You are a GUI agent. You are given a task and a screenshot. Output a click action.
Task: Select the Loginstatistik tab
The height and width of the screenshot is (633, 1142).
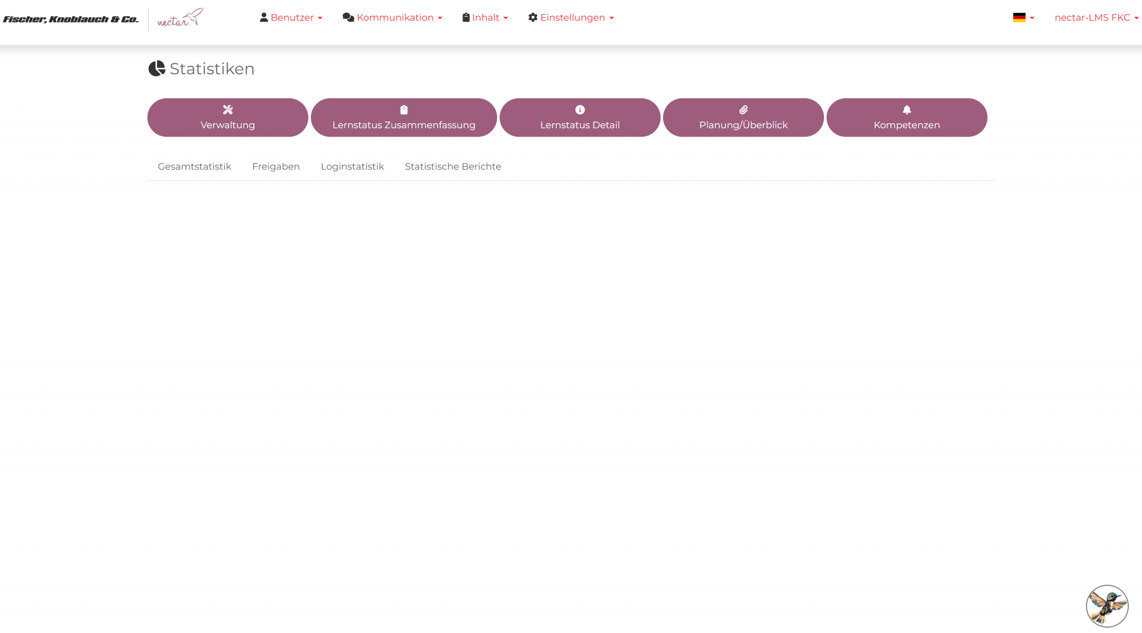click(x=352, y=167)
